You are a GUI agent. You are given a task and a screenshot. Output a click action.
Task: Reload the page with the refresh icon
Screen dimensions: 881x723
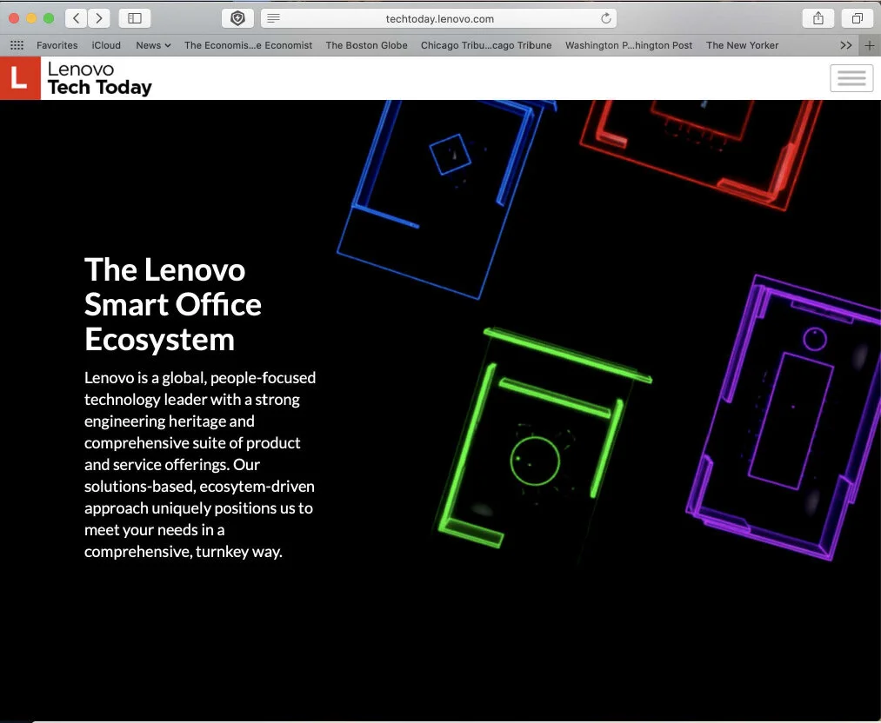[605, 18]
